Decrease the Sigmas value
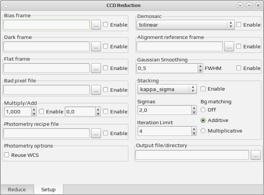This screenshot has width=264, height=195. [x=194, y=112]
